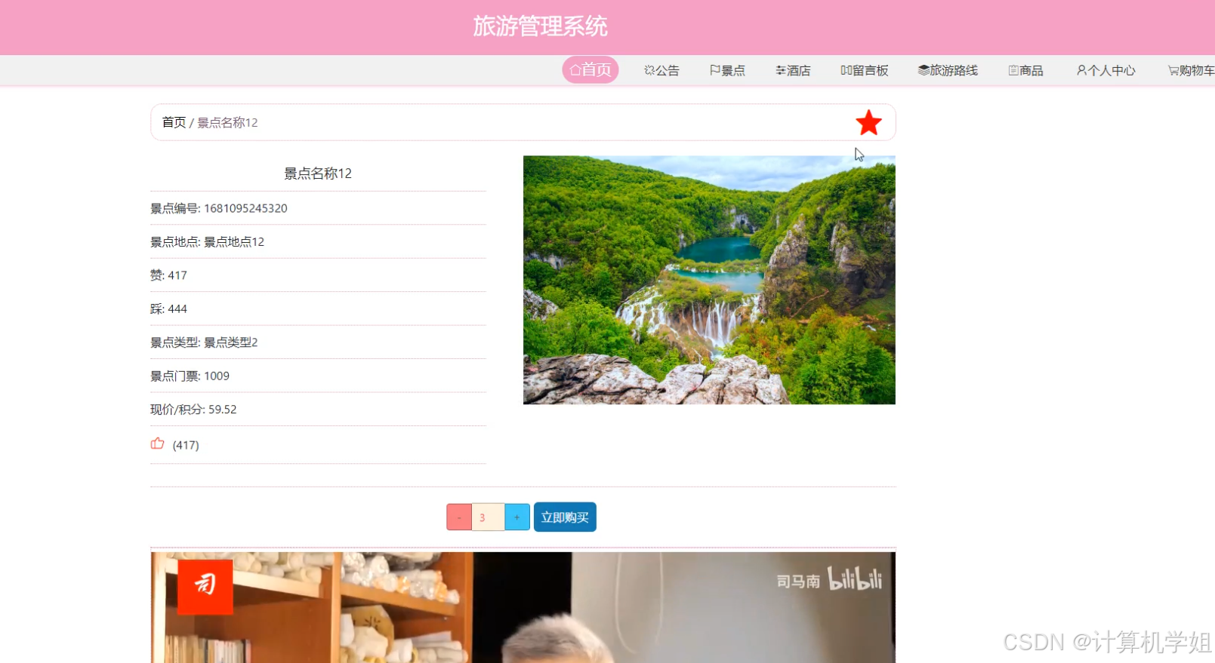Click the 景点类型: 景点类型2 row

pos(318,342)
